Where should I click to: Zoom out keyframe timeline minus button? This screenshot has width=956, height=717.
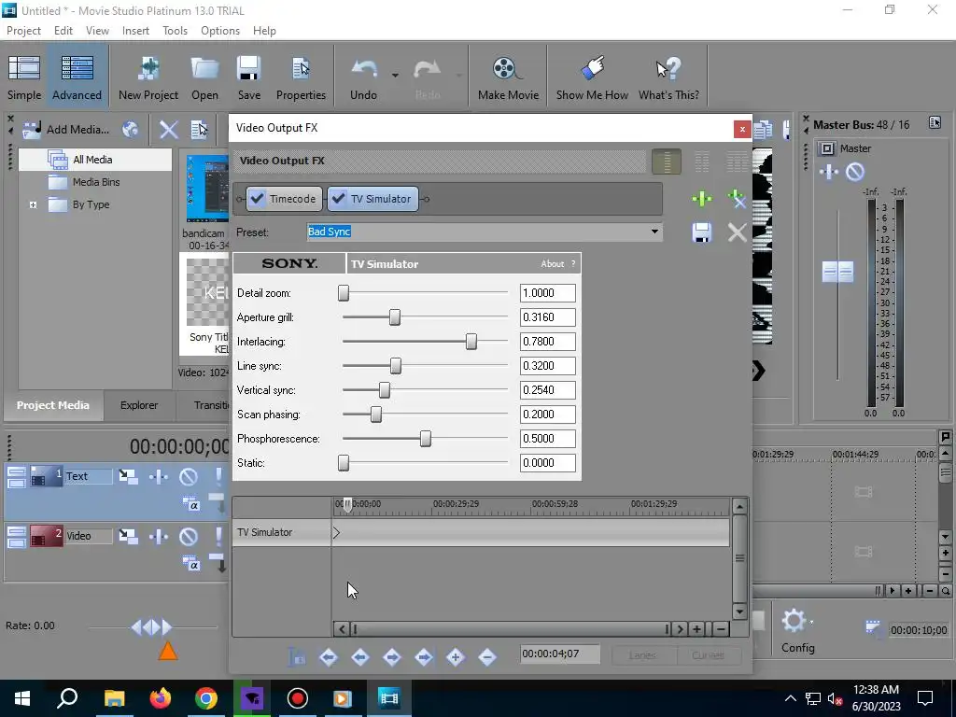pyautogui.click(x=721, y=629)
